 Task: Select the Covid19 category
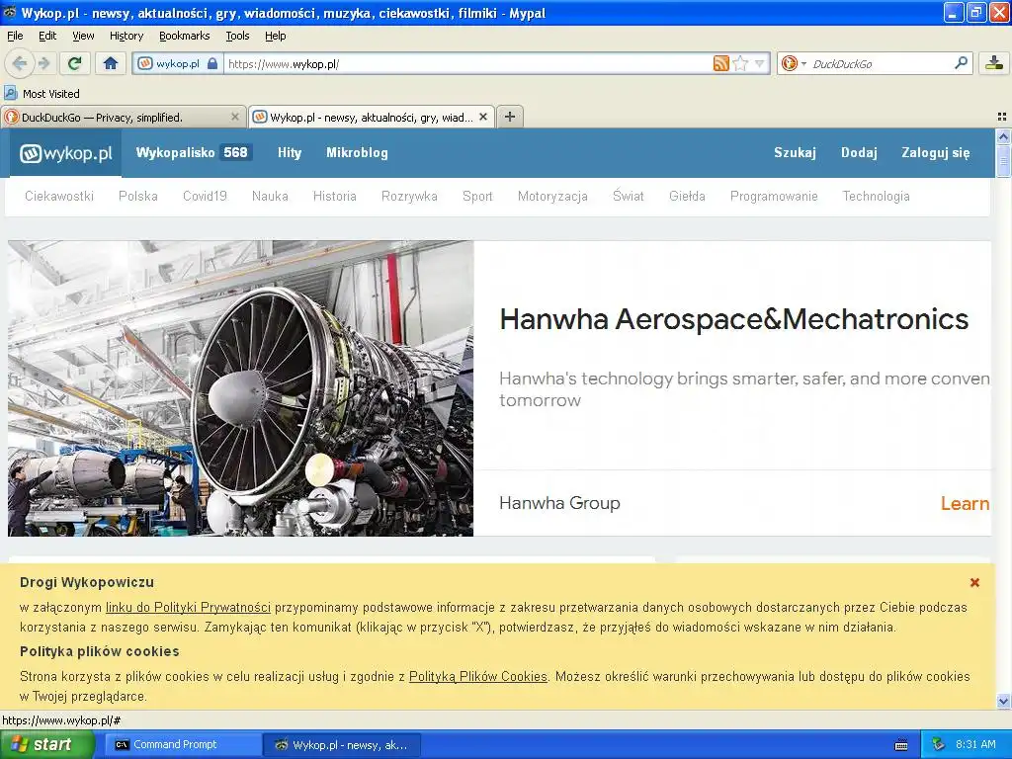[205, 197]
